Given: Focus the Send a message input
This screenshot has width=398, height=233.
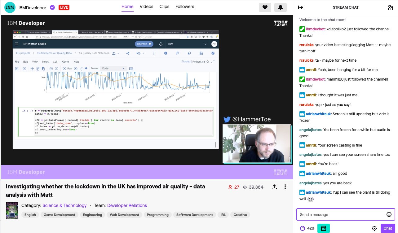Looking at the screenshot, I should tap(346, 214).
